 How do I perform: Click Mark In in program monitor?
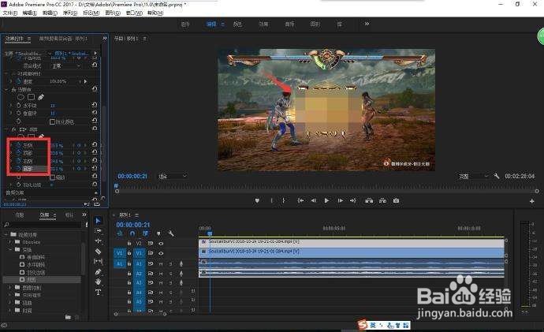coord(271,200)
